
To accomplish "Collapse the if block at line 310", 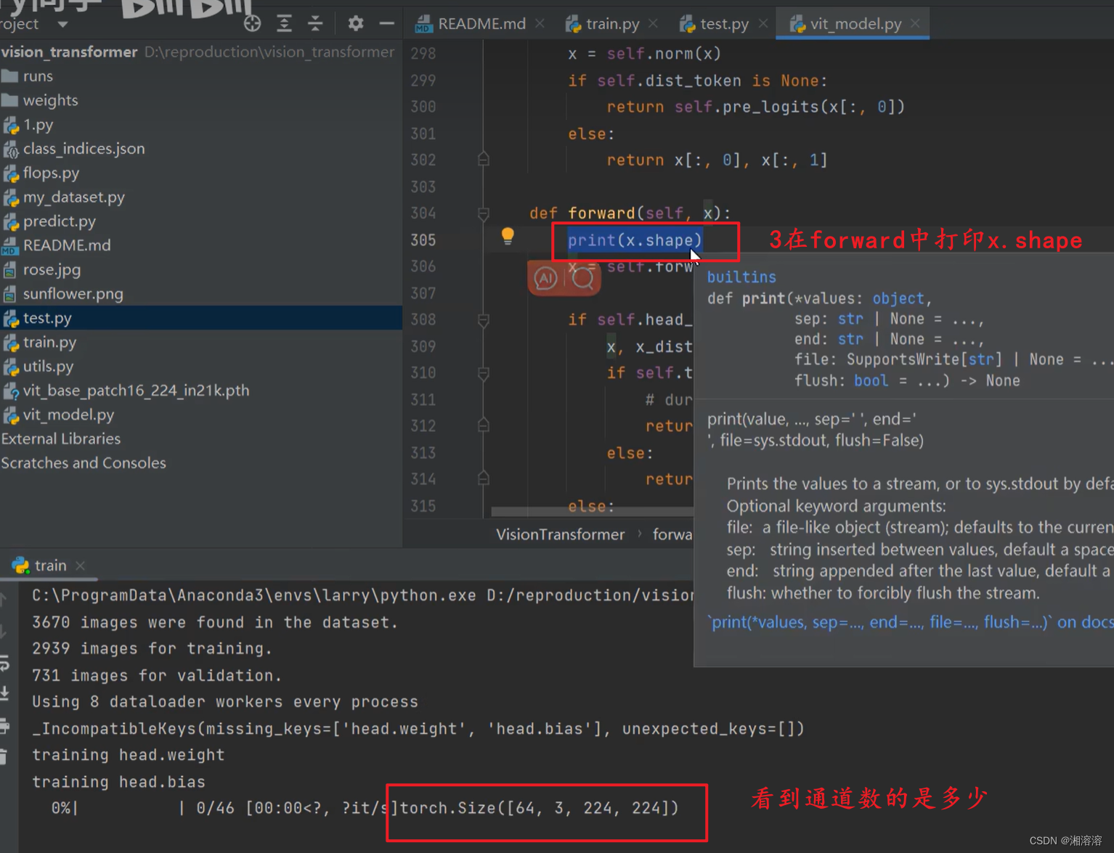I will click(484, 373).
